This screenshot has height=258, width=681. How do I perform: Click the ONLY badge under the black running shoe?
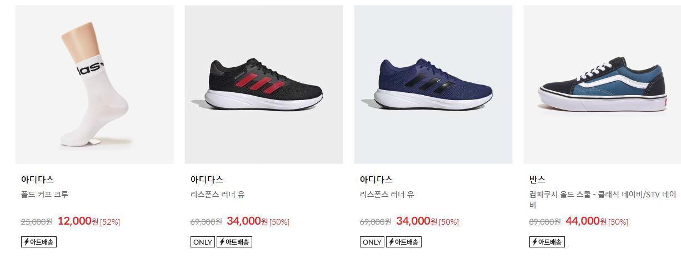203,242
